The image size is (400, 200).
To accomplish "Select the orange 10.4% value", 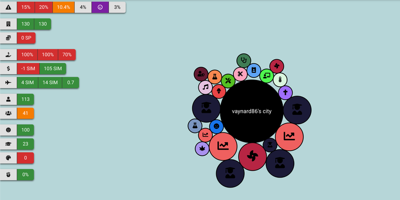I will click(x=64, y=7).
